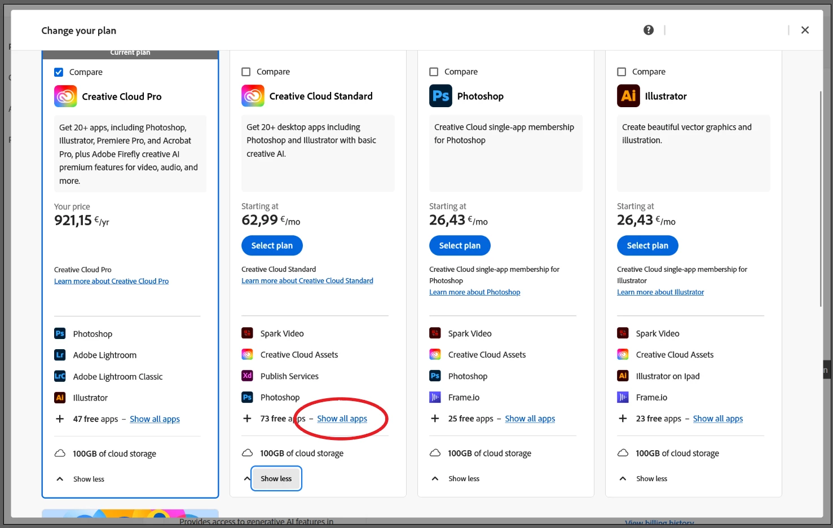Click the Photoshop Ps plan logo
Screen dimensions: 833x528
pos(440,96)
